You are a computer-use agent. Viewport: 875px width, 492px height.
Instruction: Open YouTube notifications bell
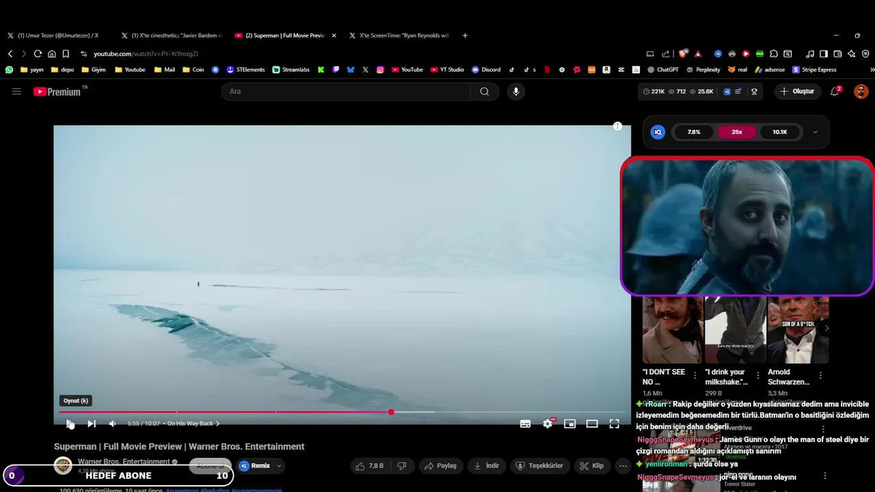tap(835, 92)
